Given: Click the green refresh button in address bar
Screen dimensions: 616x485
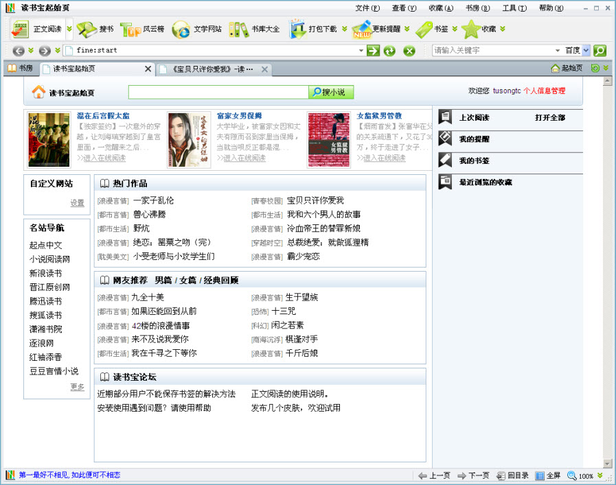Looking at the screenshot, I should pos(389,51).
